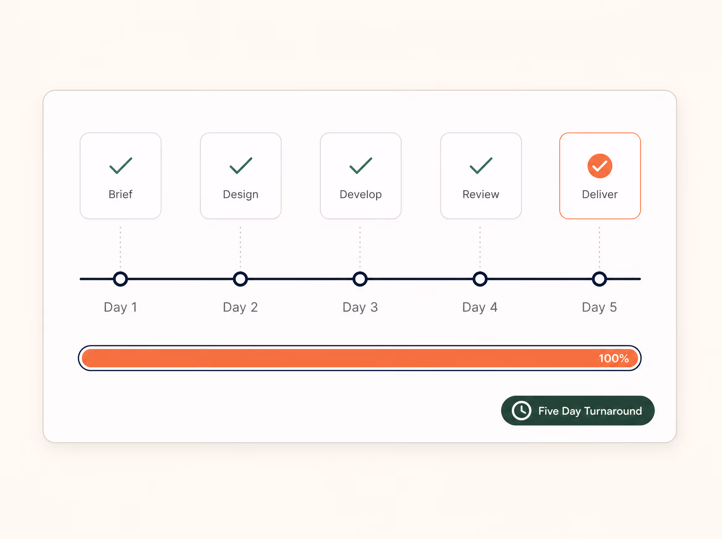Select the Review step card
This screenshot has height=539, width=722.
(481, 176)
